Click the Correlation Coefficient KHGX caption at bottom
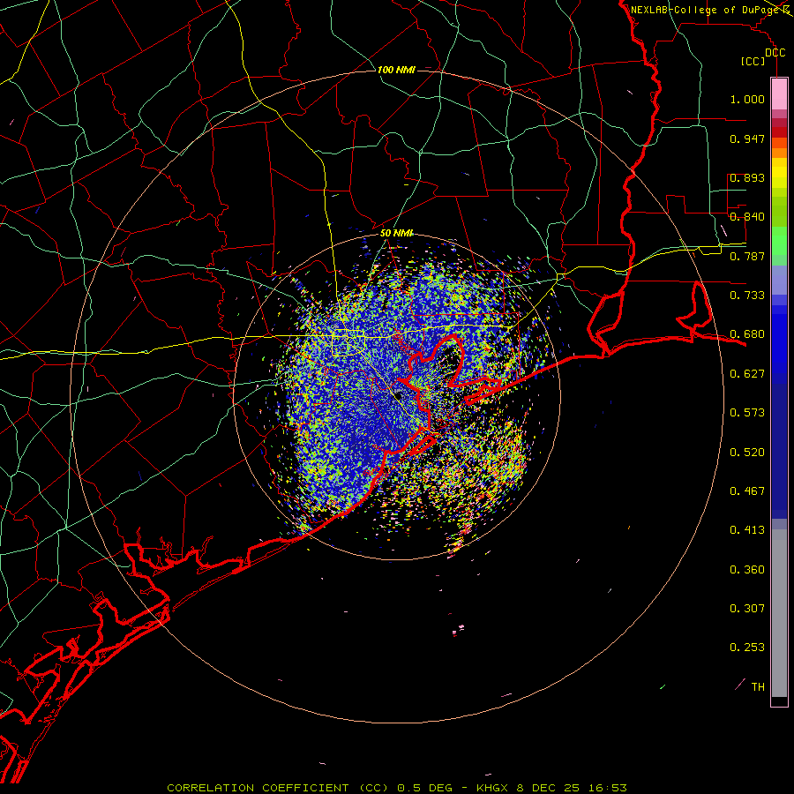 tap(397, 788)
